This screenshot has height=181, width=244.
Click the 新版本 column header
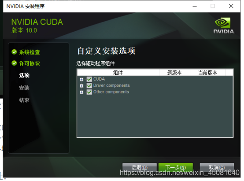(174, 73)
